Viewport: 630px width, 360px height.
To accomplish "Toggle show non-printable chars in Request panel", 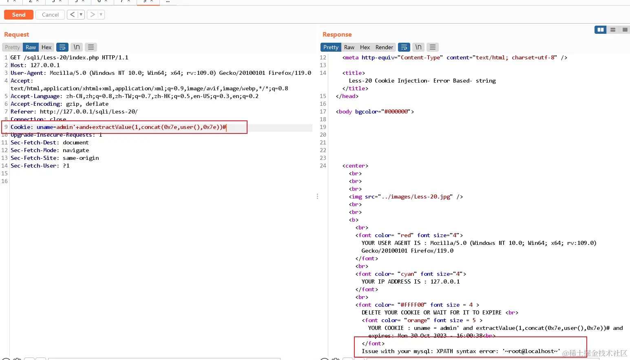I will click(x=77, y=47).
